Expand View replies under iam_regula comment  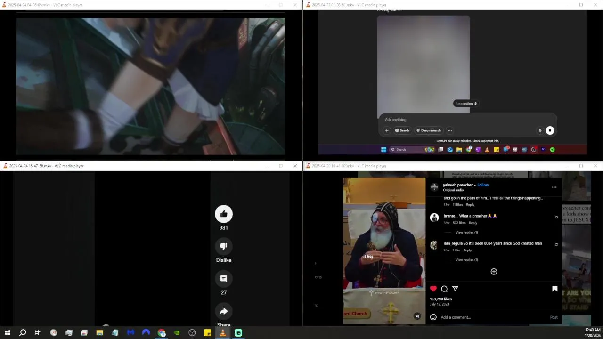tap(466, 260)
